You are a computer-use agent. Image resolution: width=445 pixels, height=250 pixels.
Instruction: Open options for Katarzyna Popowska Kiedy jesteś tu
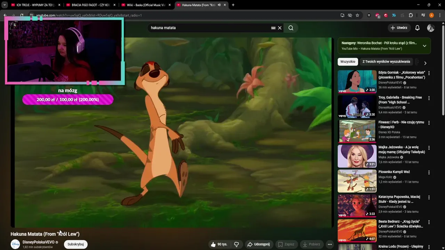pos(429,198)
